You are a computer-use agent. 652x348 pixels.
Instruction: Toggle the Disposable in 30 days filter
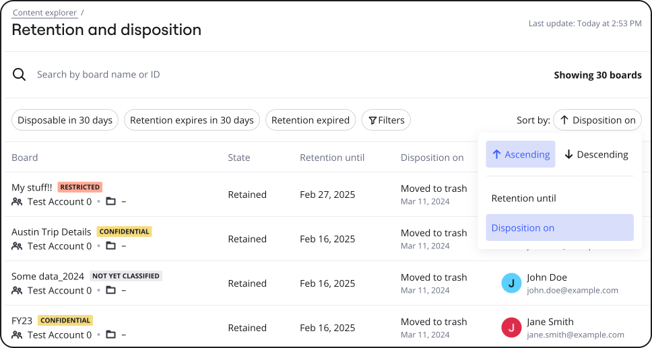click(65, 120)
